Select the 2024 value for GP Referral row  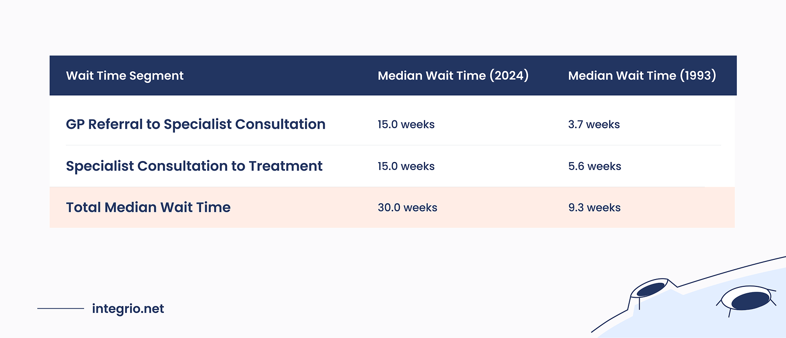click(406, 125)
